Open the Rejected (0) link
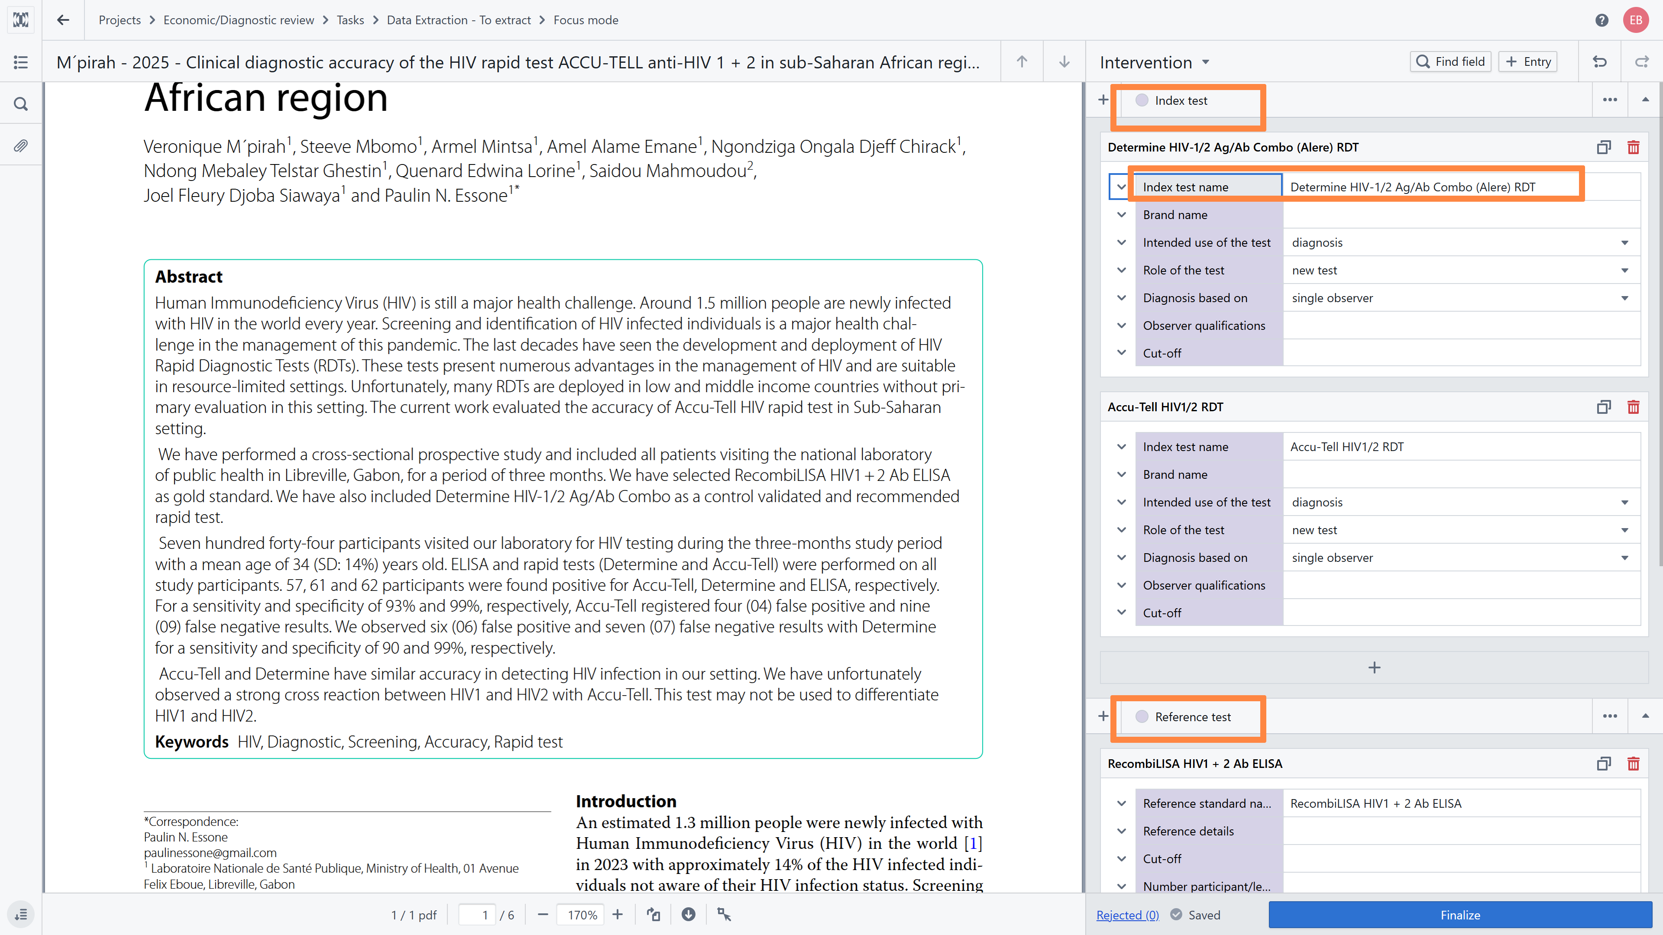 point(1127,915)
